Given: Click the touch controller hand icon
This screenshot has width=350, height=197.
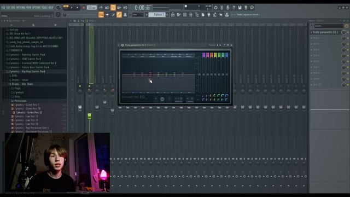Looking at the screenshot, I should [221, 15].
